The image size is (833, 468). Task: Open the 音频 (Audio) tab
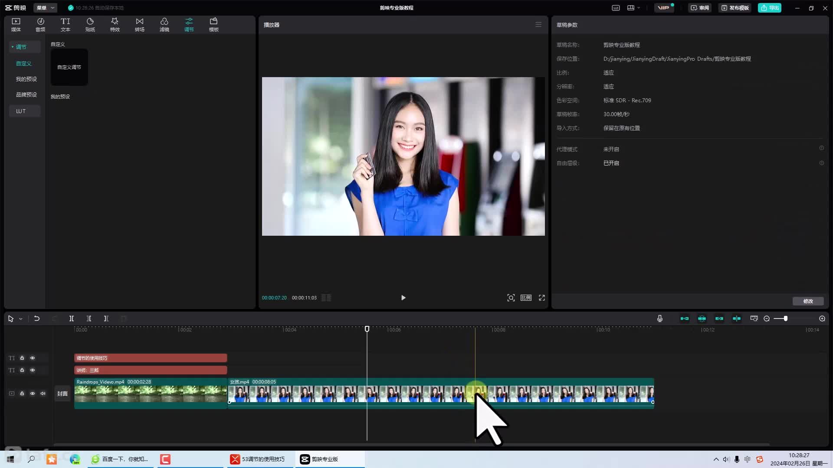coord(40,25)
